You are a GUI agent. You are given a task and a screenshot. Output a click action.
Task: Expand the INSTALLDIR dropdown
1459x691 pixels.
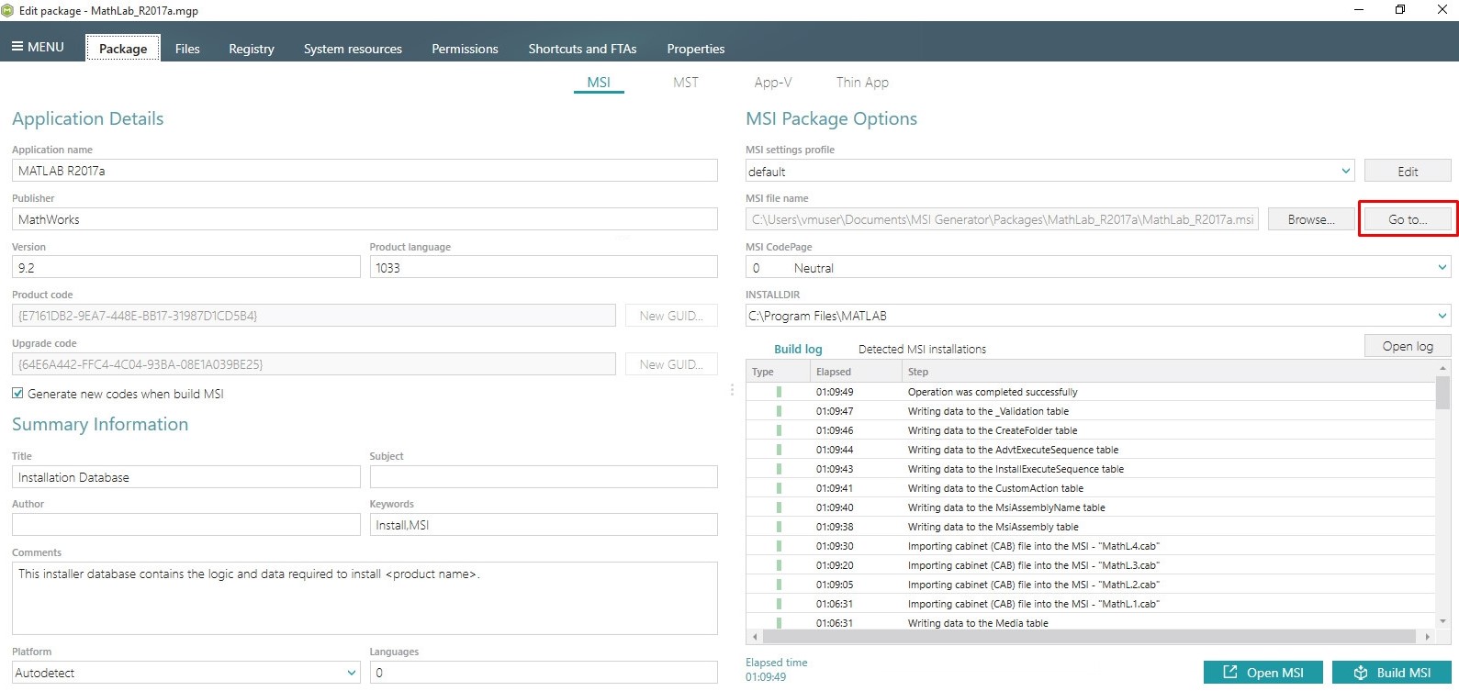coord(1442,316)
